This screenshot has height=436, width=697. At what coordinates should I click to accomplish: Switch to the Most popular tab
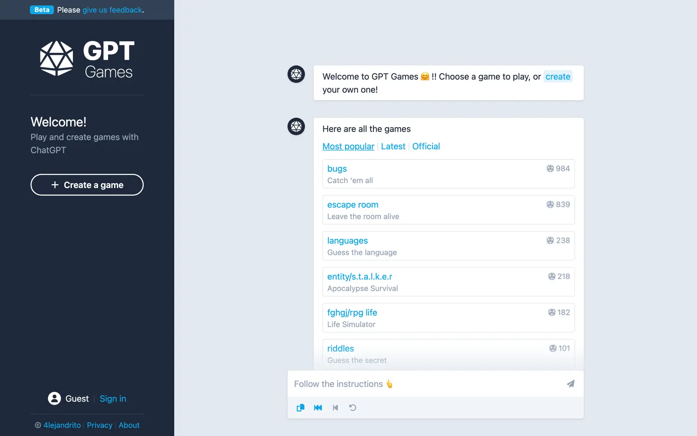348,146
